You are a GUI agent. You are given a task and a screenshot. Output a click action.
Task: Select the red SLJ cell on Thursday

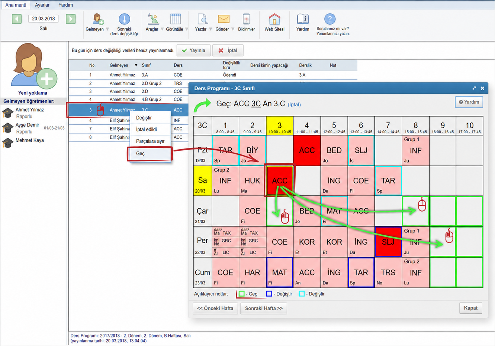(388, 242)
